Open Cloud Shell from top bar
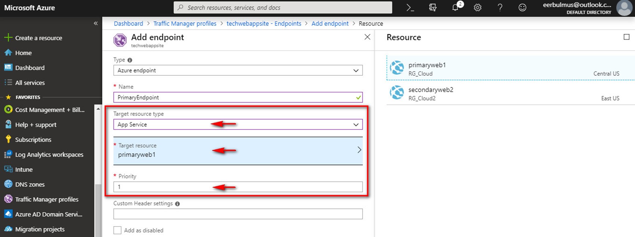 pyautogui.click(x=410, y=7)
